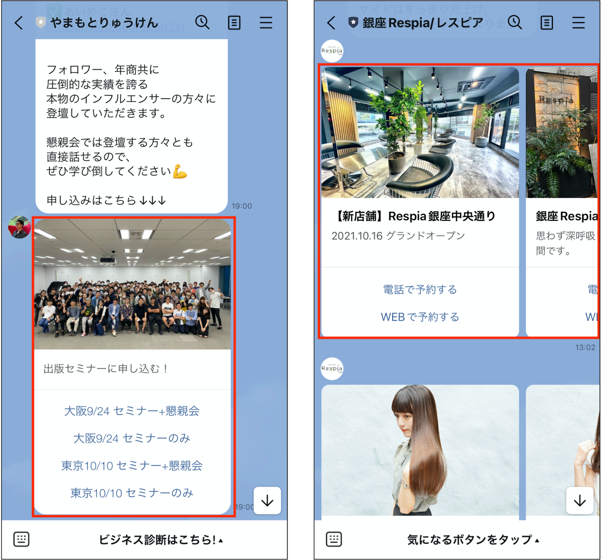Open hamburger menu in やまもとりゅうけん chat
This screenshot has height=560, width=601.
coord(266,23)
